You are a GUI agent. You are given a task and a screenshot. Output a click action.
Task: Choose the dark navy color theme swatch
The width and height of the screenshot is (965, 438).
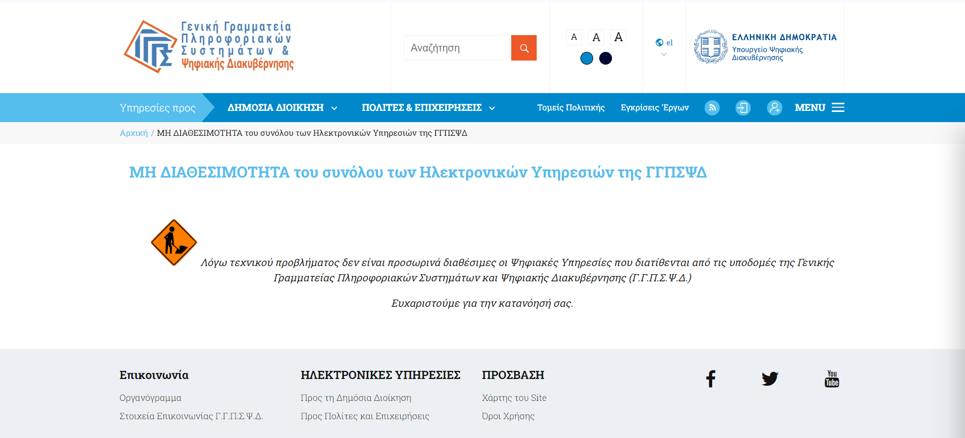pos(605,59)
